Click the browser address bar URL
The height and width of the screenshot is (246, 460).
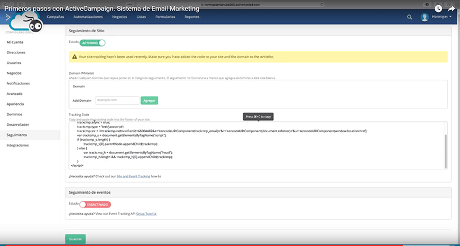coord(231,5)
